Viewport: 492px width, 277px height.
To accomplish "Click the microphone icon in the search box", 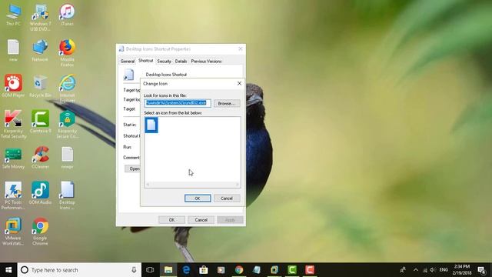I will 134,270.
